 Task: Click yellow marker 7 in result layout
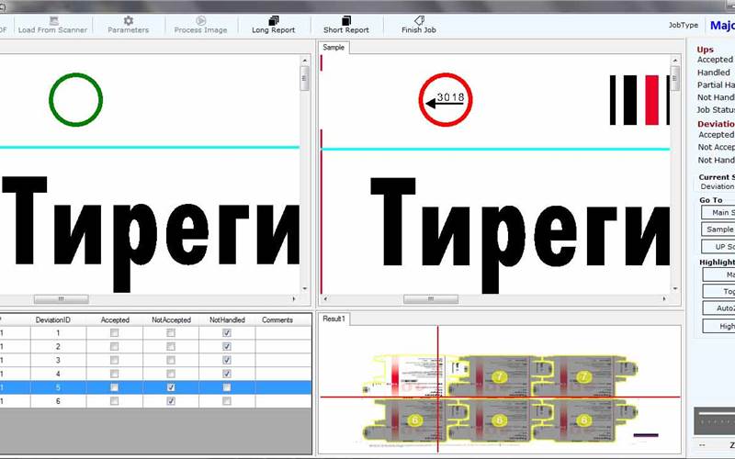499,375
